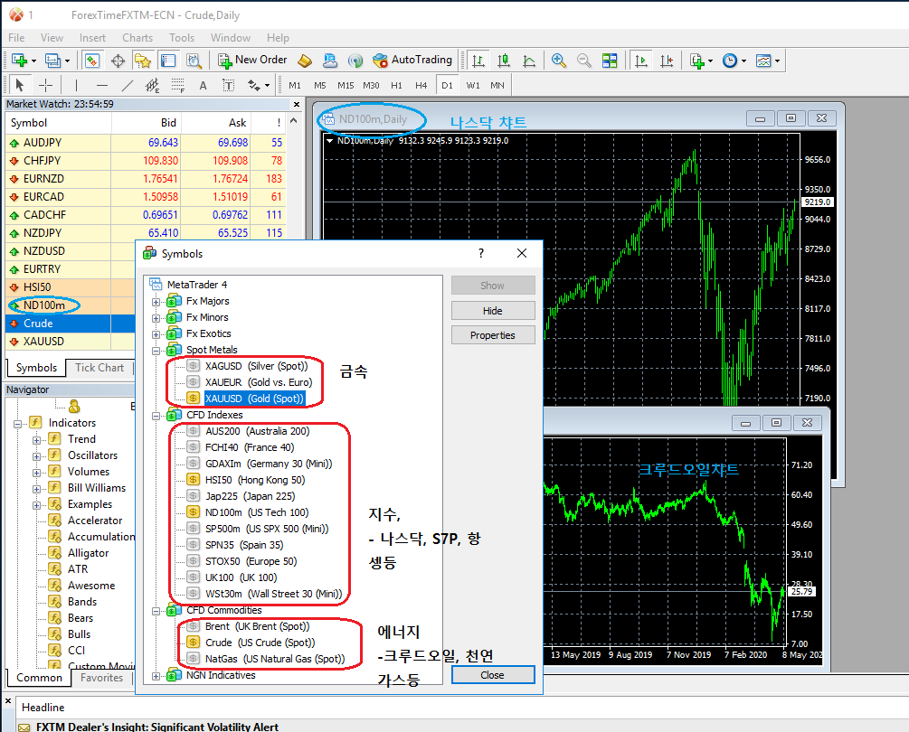Open the Arrows objects dropdown
The width and height of the screenshot is (909, 732).
[258, 85]
